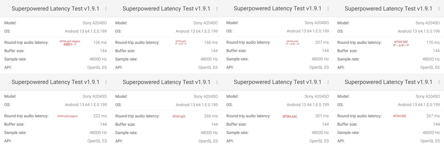Click the 126 ms latency result
Viewport: 444px width, 147px height.
100,43
